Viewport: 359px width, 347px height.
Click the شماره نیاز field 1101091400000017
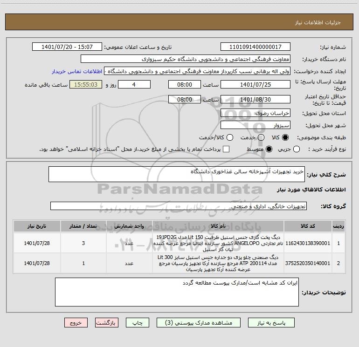255,47
